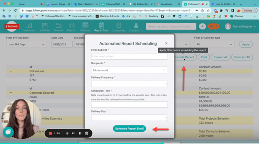Open the Delivery Day dropdown
Image resolution: width=259 pixels, height=144 pixels.
click(x=129, y=118)
